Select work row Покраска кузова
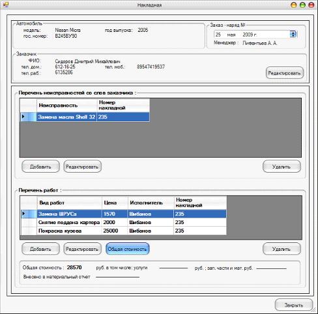 click(x=123, y=231)
